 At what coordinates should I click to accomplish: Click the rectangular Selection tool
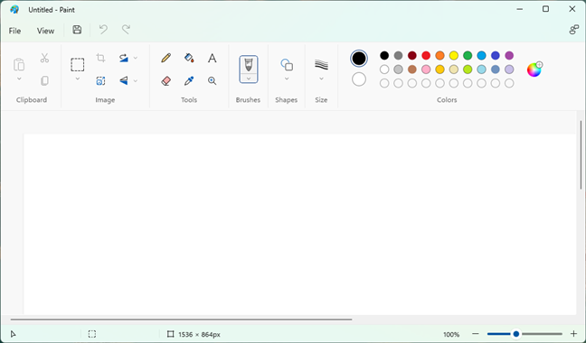(78, 64)
